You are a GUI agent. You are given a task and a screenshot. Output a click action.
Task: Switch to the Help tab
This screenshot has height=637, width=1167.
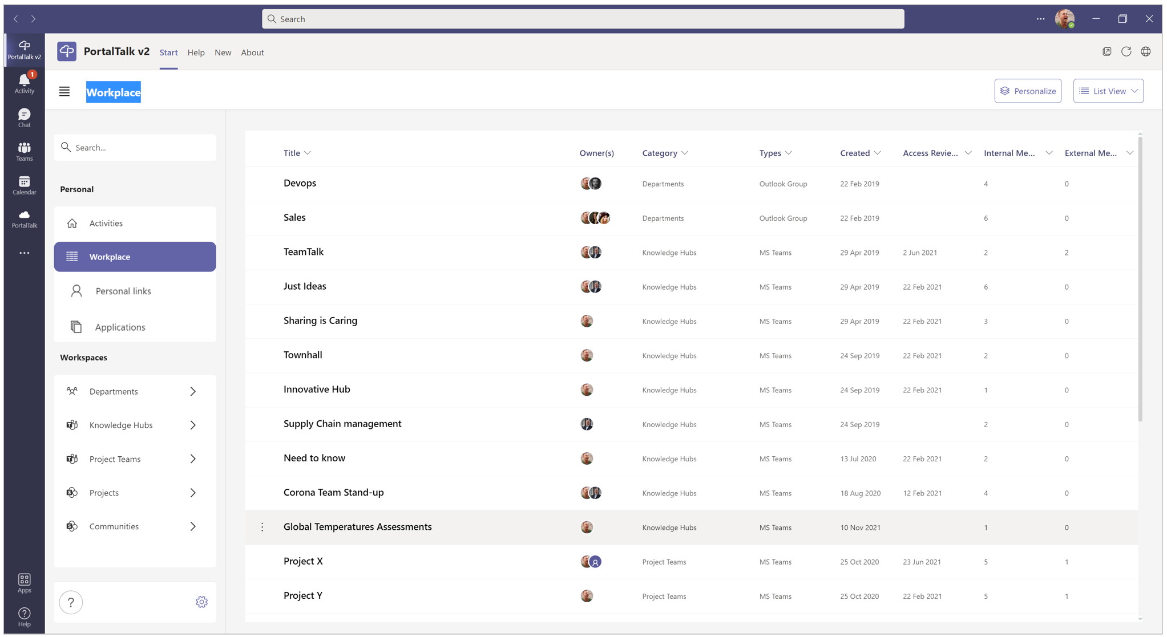point(196,52)
